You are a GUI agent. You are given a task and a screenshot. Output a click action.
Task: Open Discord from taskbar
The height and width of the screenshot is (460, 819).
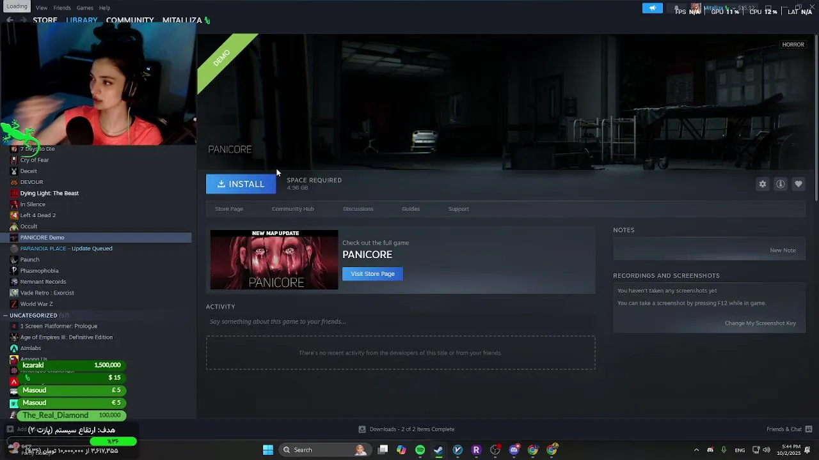click(514, 450)
